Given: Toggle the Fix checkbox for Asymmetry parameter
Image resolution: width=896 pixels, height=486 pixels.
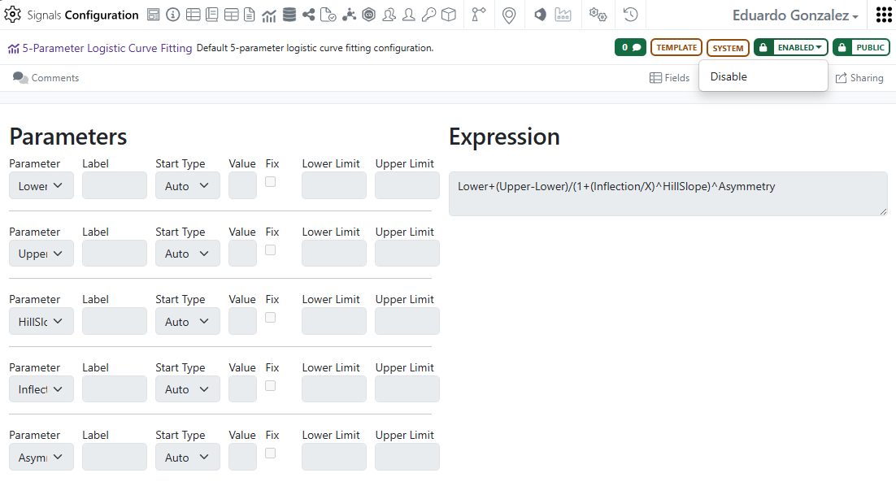Looking at the screenshot, I should tap(271, 453).
